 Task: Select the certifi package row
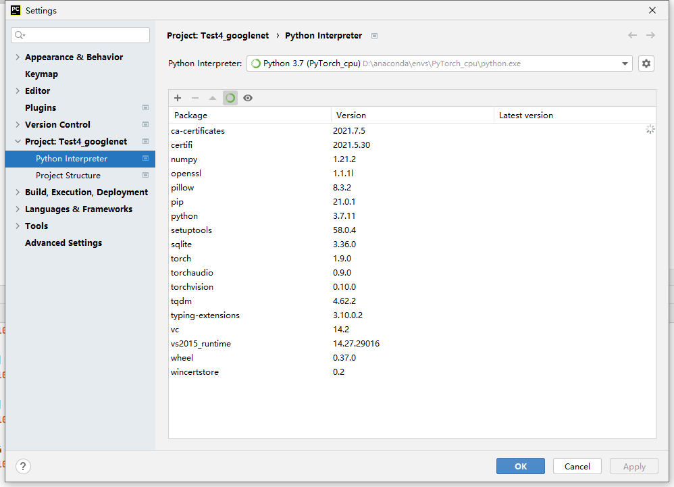[412, 145]
